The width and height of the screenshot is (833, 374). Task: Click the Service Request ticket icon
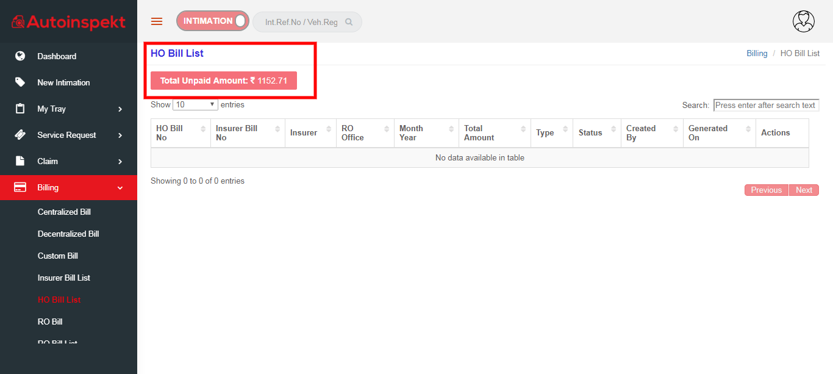(x=20, y=135)
